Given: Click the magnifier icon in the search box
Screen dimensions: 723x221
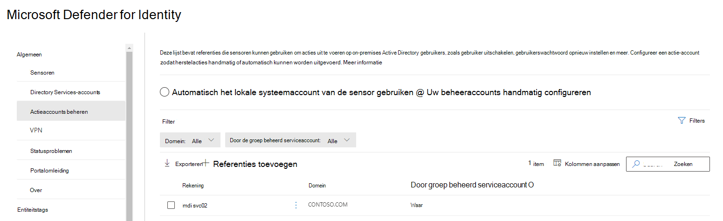Looking at the screenshot, I should pyautogui.click(x=636, y=164).
